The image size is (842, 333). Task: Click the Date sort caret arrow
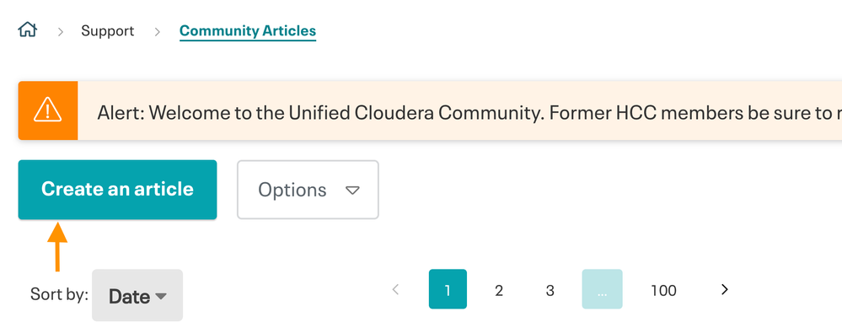tap(160, 297)
